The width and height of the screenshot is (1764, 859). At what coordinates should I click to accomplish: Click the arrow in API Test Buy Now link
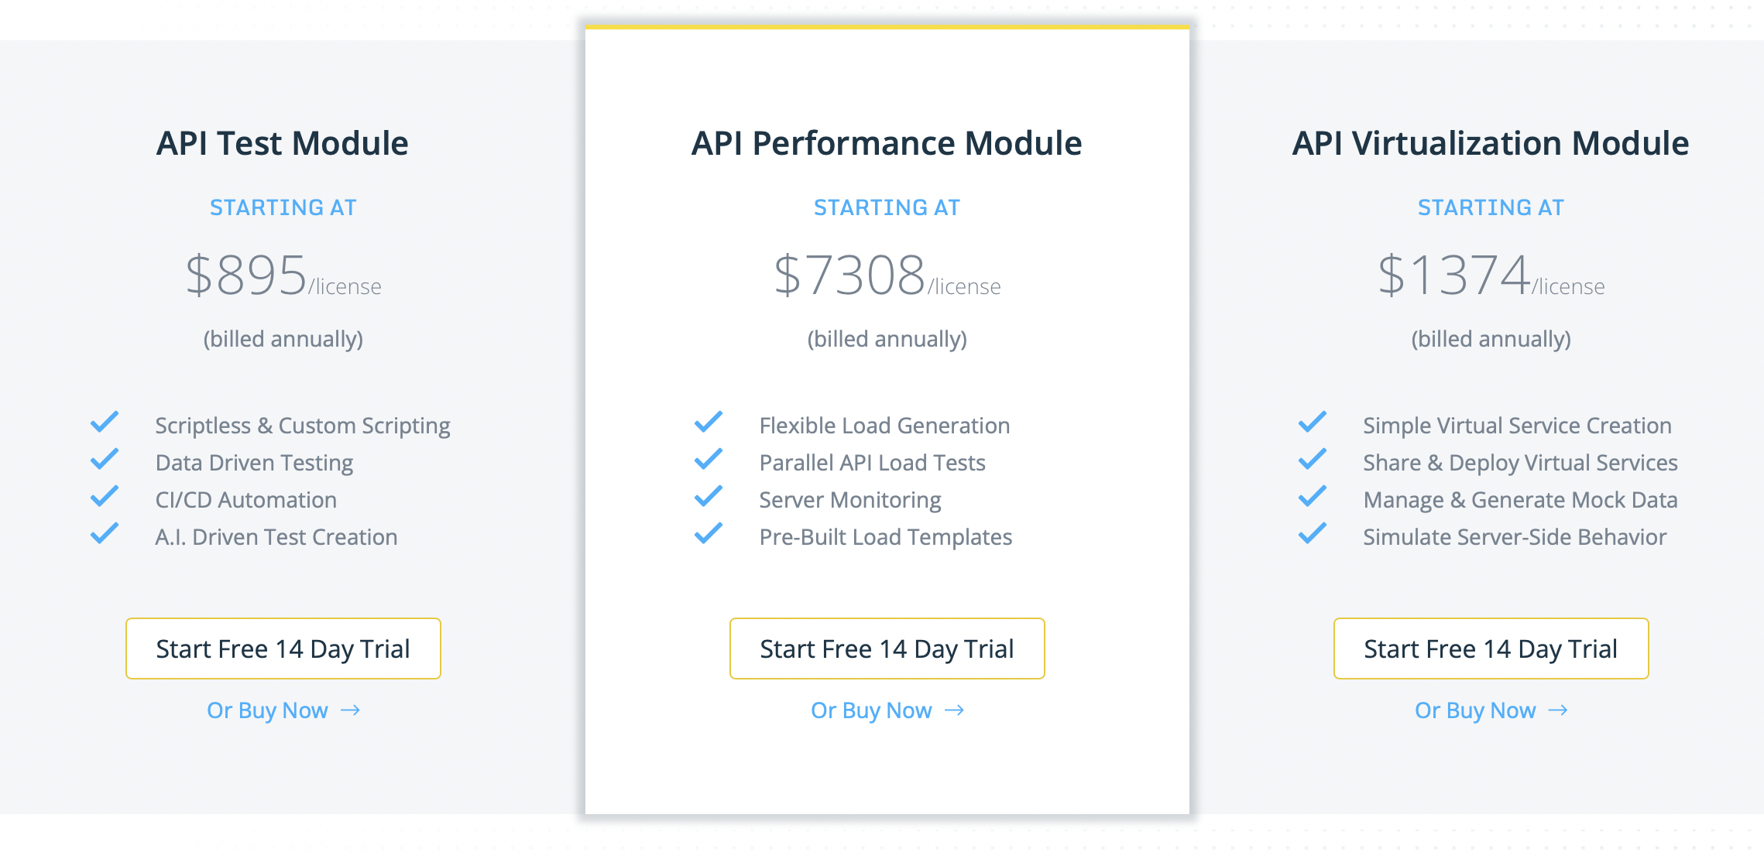[351, 710]
